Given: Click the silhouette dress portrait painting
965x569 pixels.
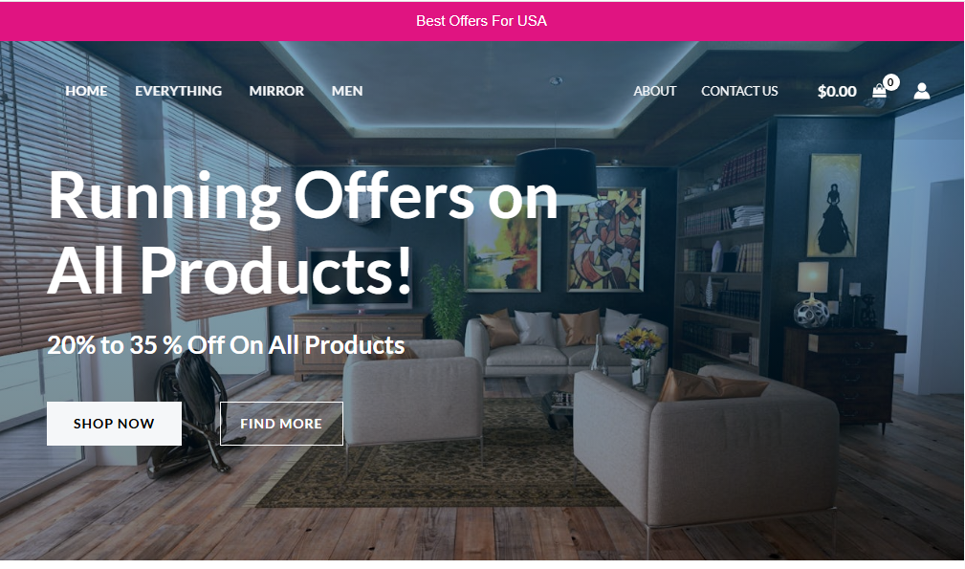Looking at the screenshot, I should 834,206.
